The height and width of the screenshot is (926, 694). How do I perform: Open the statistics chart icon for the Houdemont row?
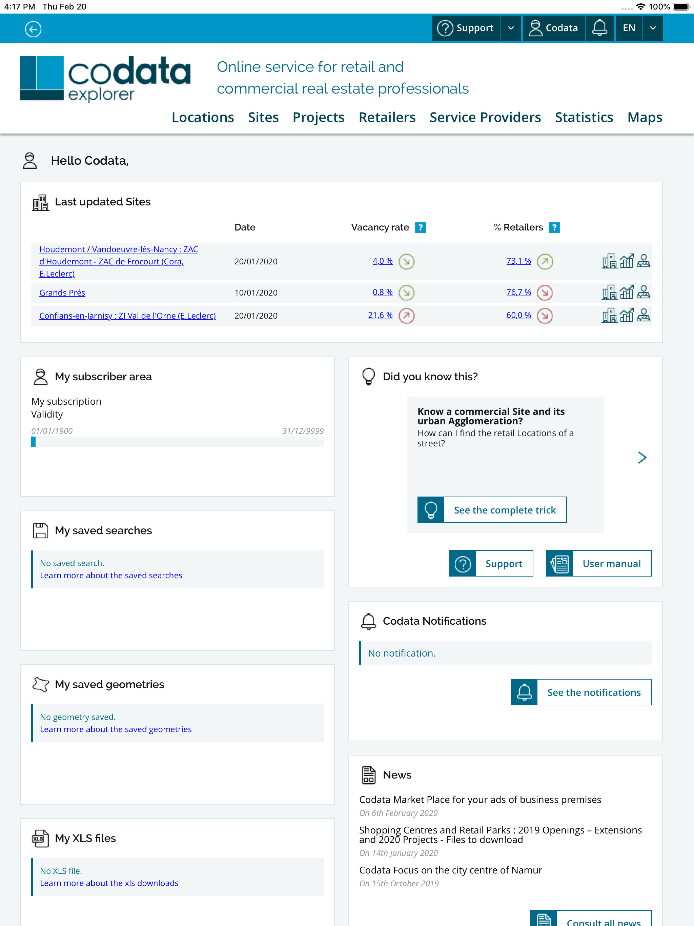pyautogui.click(x=627, y=261)
